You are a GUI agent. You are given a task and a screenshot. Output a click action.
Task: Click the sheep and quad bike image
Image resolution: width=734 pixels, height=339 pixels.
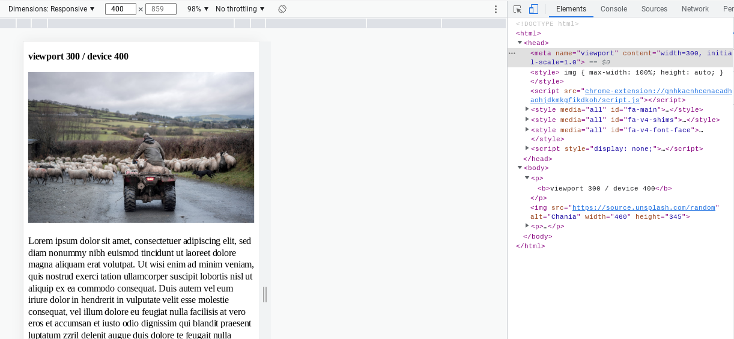tap(141, 147)
